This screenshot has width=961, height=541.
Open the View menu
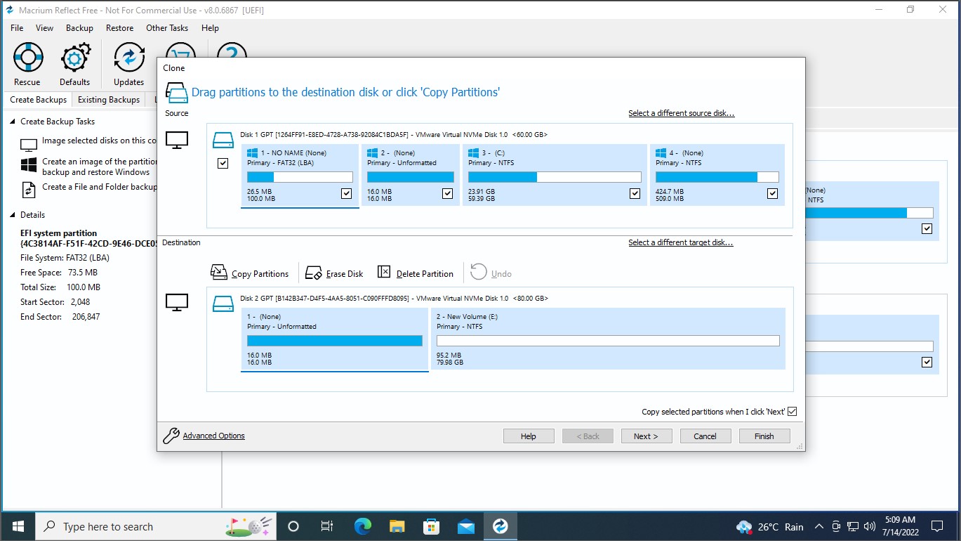(45, 28)
